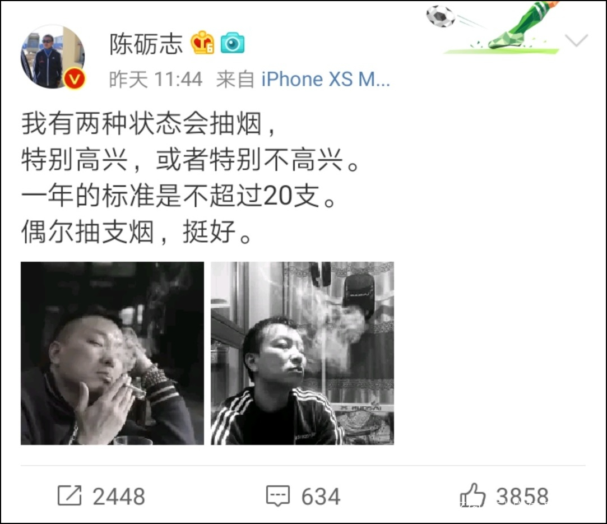The width and height of the screenshot is (607, 524).
Task: Click the teal camera badge icon
Action: click(x=233, y=43)
